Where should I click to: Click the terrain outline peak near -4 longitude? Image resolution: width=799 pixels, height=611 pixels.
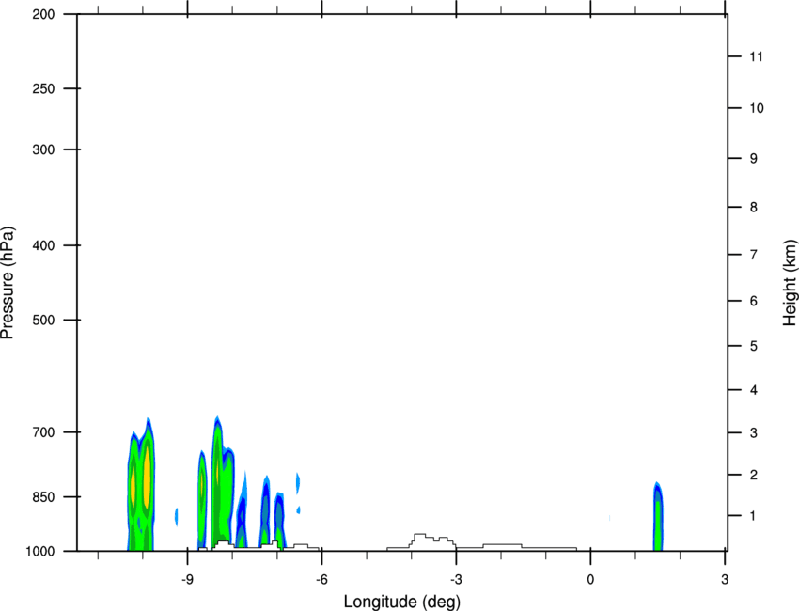[421, 538]
